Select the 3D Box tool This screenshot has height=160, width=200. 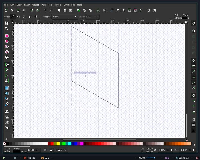[x=7, y=52]
